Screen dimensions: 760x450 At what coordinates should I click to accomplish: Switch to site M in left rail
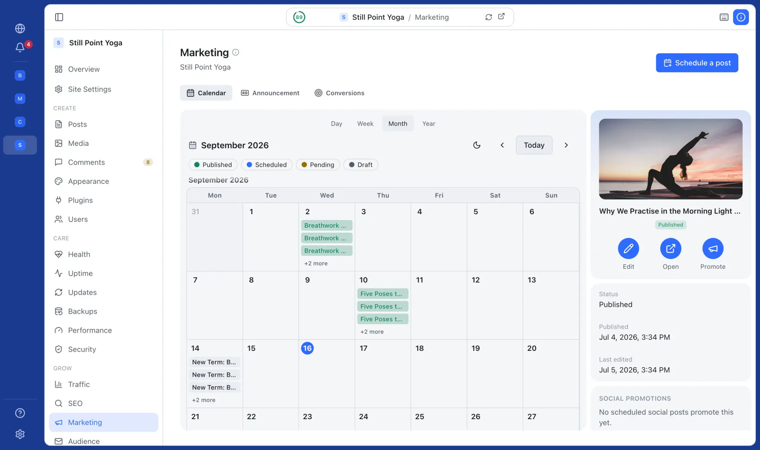(20, 99)
